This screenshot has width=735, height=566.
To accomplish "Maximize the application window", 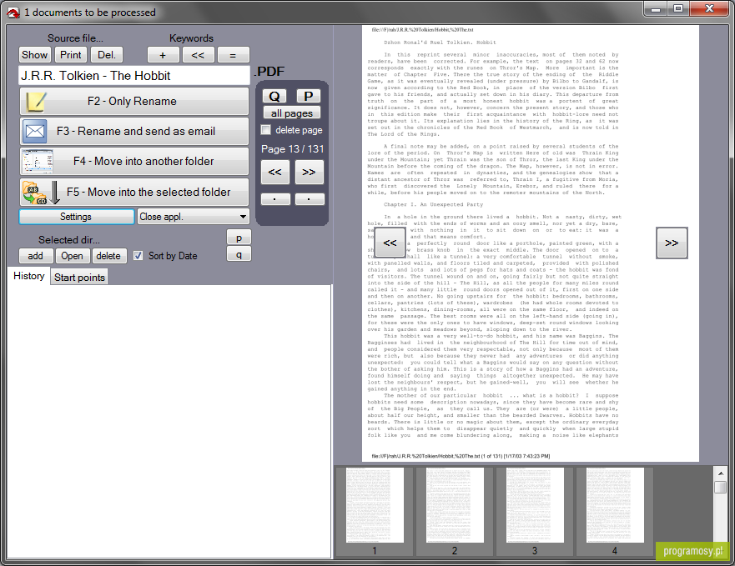I will [677, 9].
